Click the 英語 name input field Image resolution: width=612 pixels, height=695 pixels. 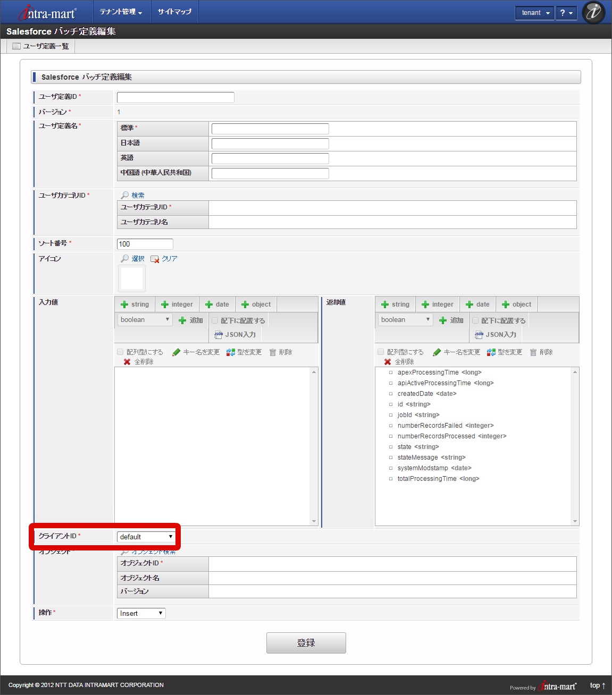click(x=270, y=158)
